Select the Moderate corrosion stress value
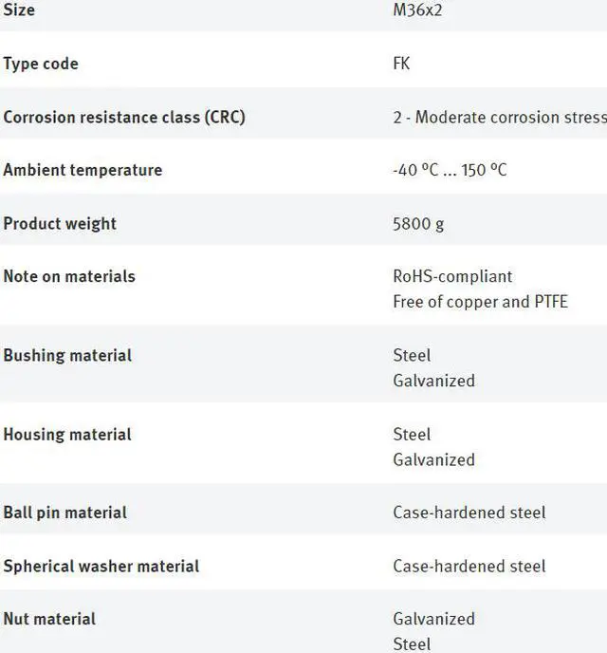The width and height of the screenshot is (607, 653). click(x=500, y=117)
